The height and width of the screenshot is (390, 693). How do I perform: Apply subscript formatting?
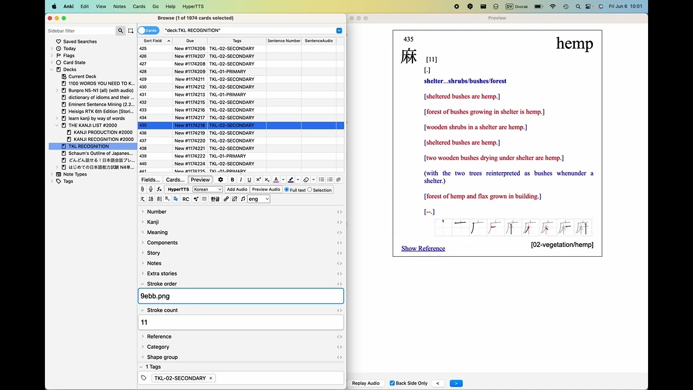tap(267, 180)
